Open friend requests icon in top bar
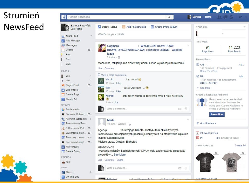This screenshot has width=249, height=183. pyautogui.click(x=219, y=17)
